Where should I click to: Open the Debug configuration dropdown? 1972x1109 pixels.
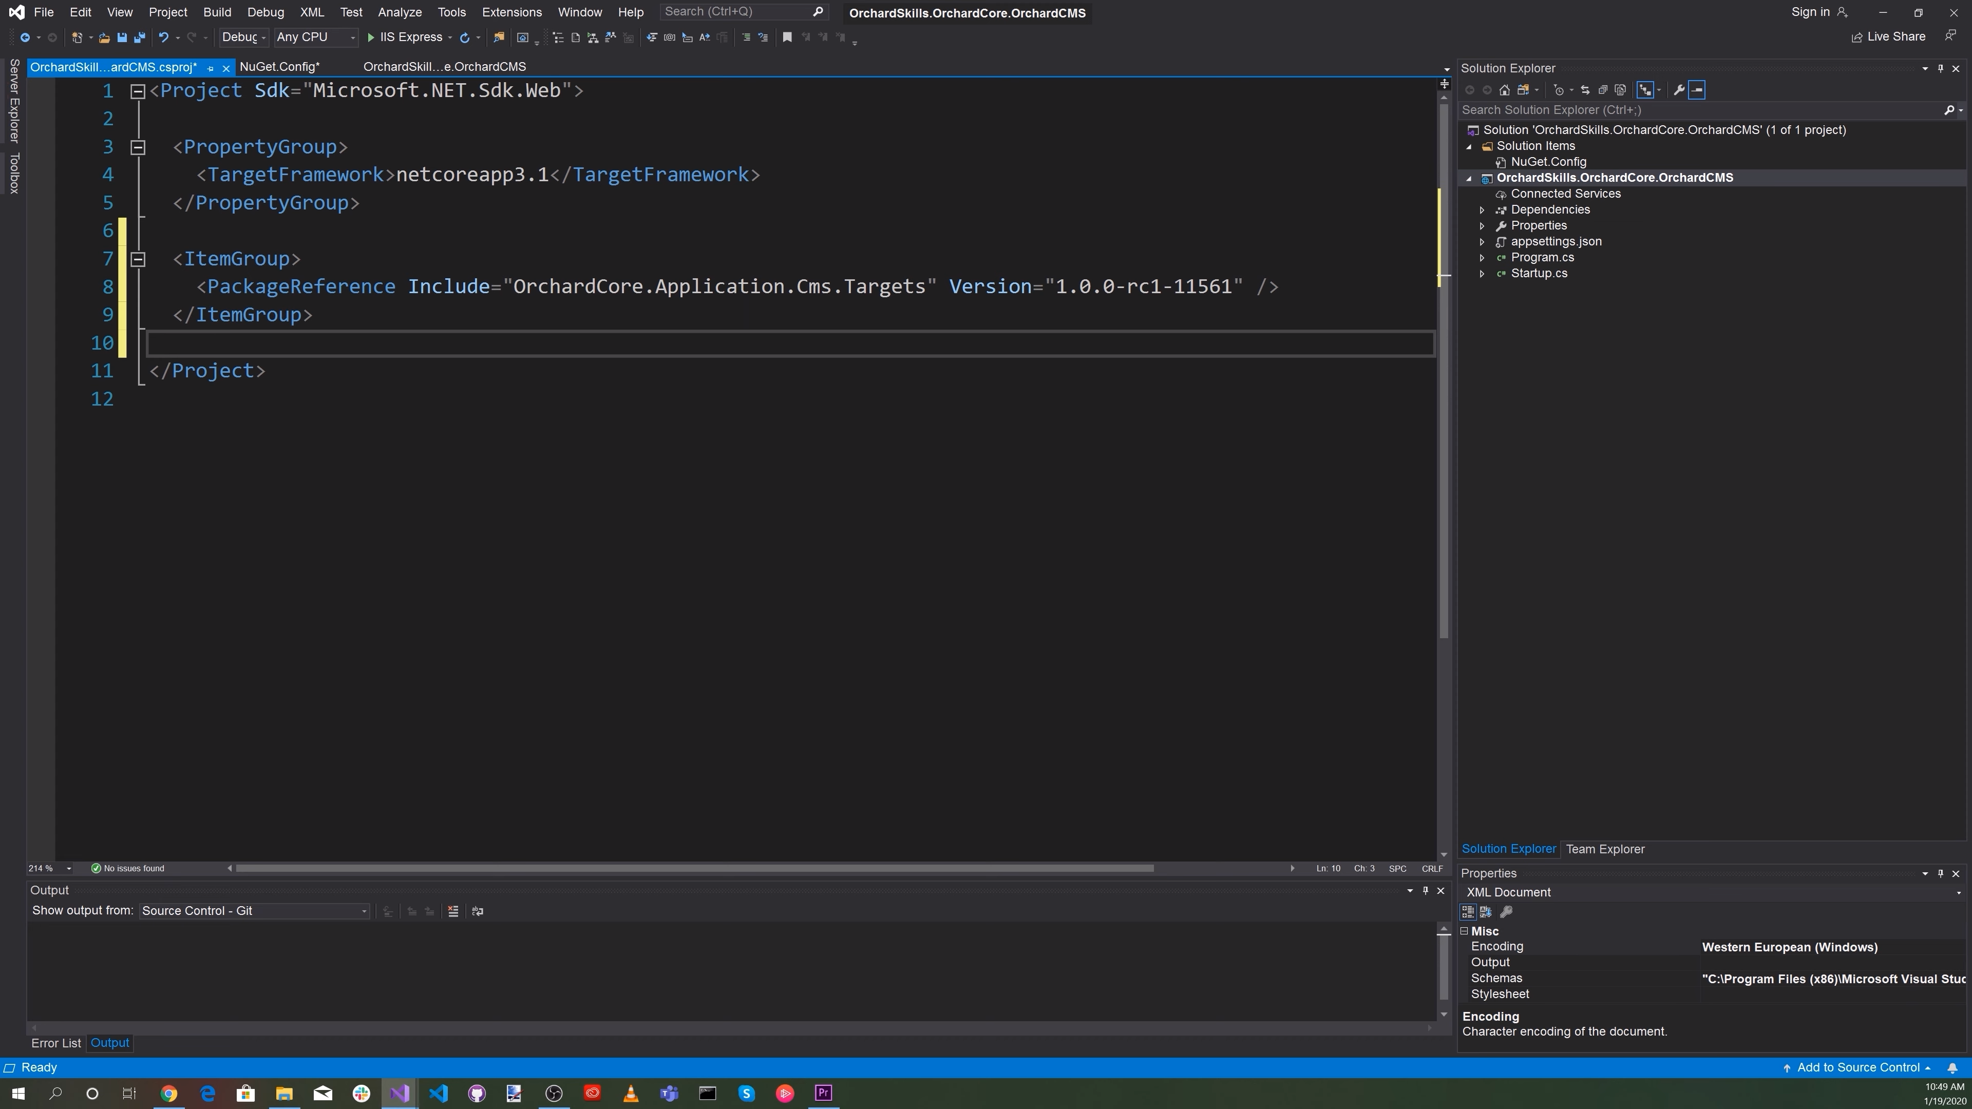243,37
